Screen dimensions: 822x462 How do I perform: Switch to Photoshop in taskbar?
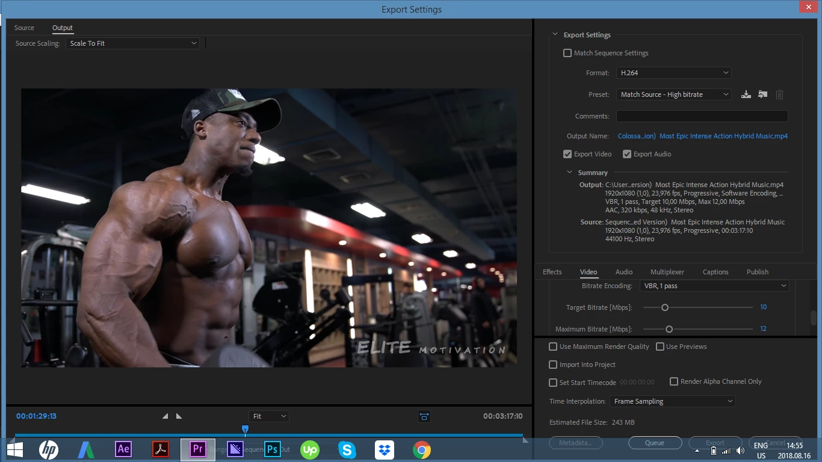click(273, 449)
